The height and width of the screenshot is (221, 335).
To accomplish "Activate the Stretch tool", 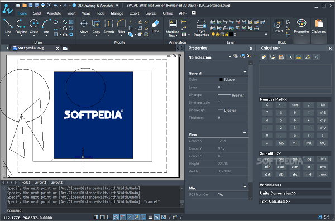I will click(109, 26).
